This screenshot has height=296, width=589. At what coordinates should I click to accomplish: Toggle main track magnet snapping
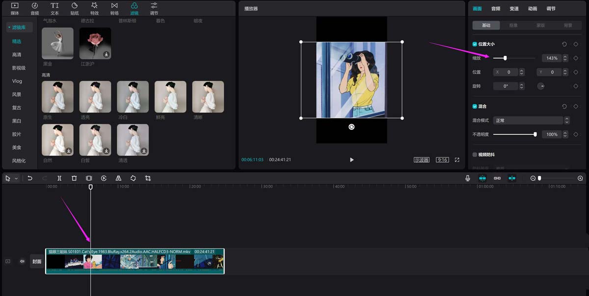pos(482,178)
